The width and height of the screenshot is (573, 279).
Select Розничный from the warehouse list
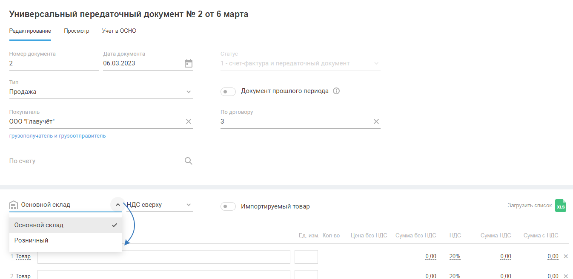32,240
